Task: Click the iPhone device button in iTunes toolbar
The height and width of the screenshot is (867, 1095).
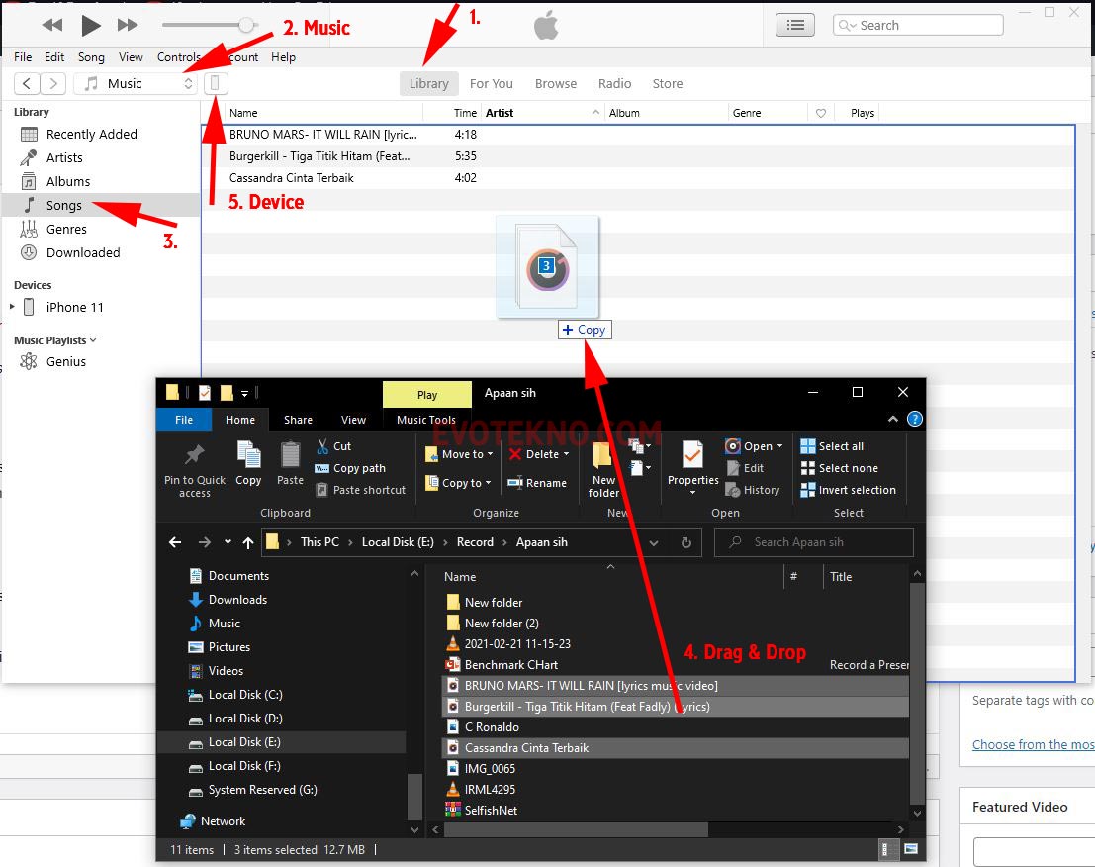Action: (x=216, y=84)
